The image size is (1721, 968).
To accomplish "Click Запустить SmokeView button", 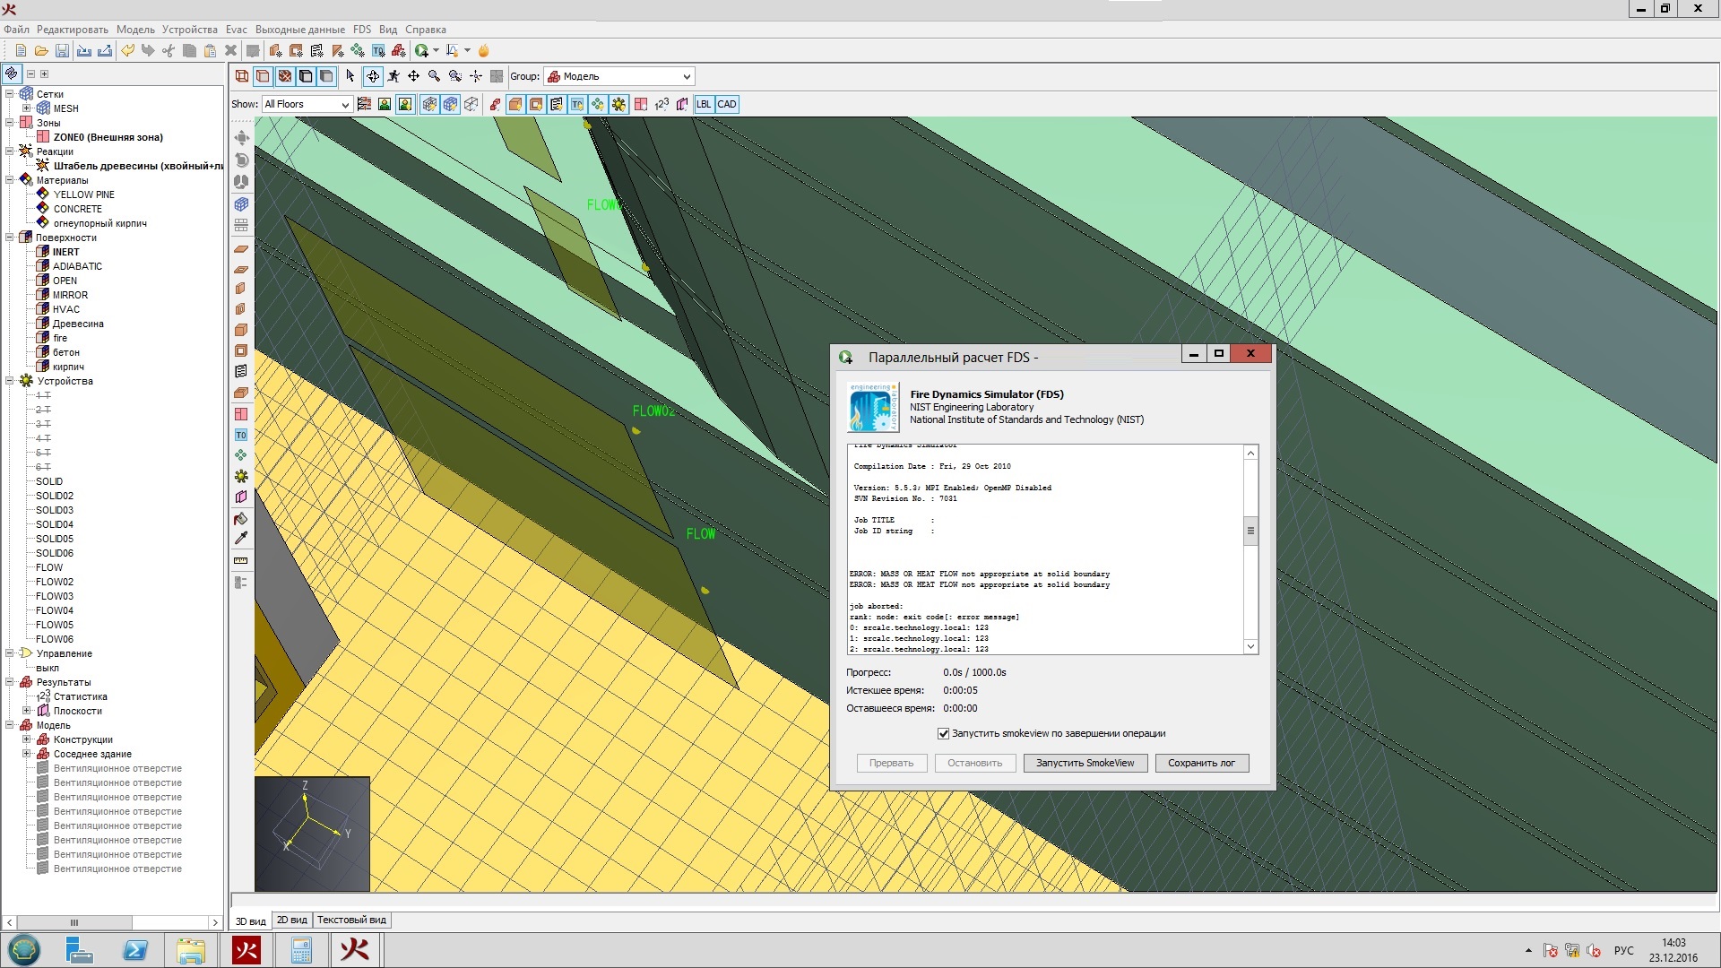I will [1085, 763].
